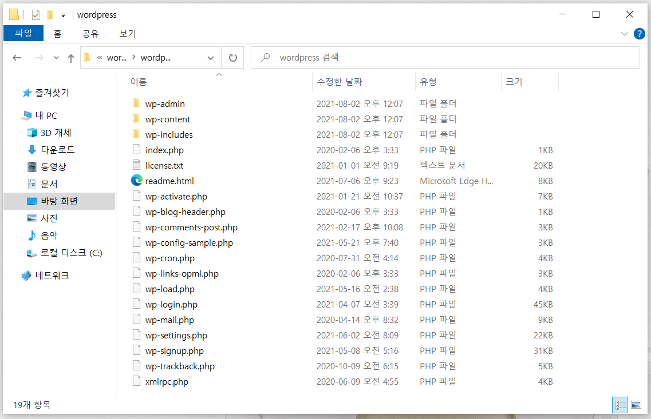
Task: Select the wp-settings.php file name
Action: pyautogui.click(x=176, y=336)
